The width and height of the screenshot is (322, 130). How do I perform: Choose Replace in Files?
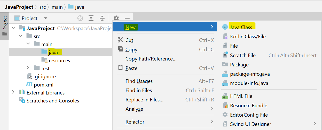click(x=165, y=100)
